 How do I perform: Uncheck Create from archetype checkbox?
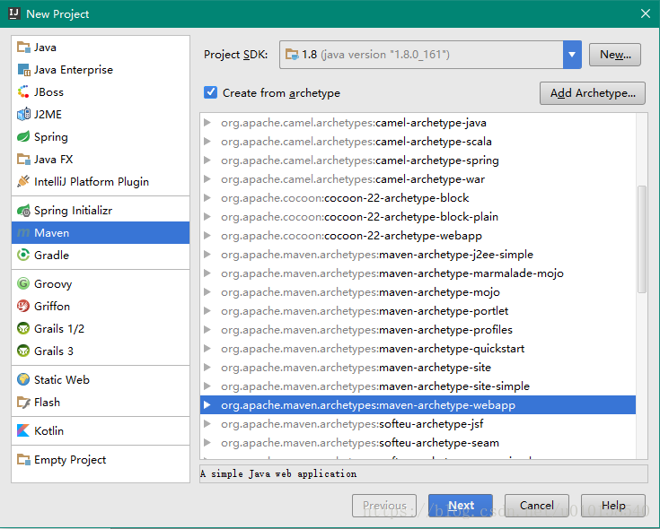(210, 92)
